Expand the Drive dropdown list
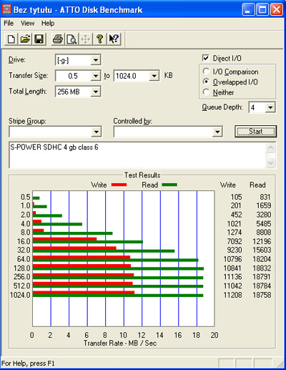Image resolution: width=286 pixels, height=370 pixels. [x=96, y=60]
